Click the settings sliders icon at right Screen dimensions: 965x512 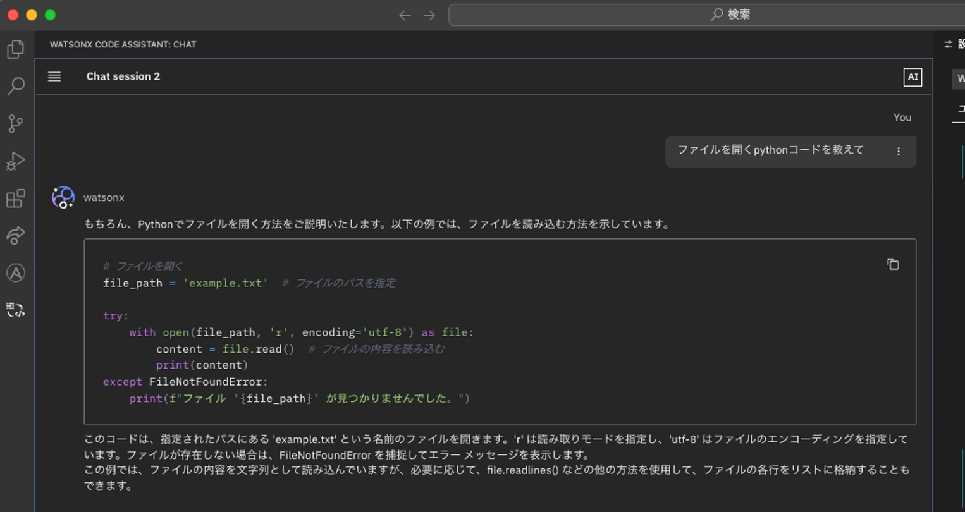coord(948,44)
